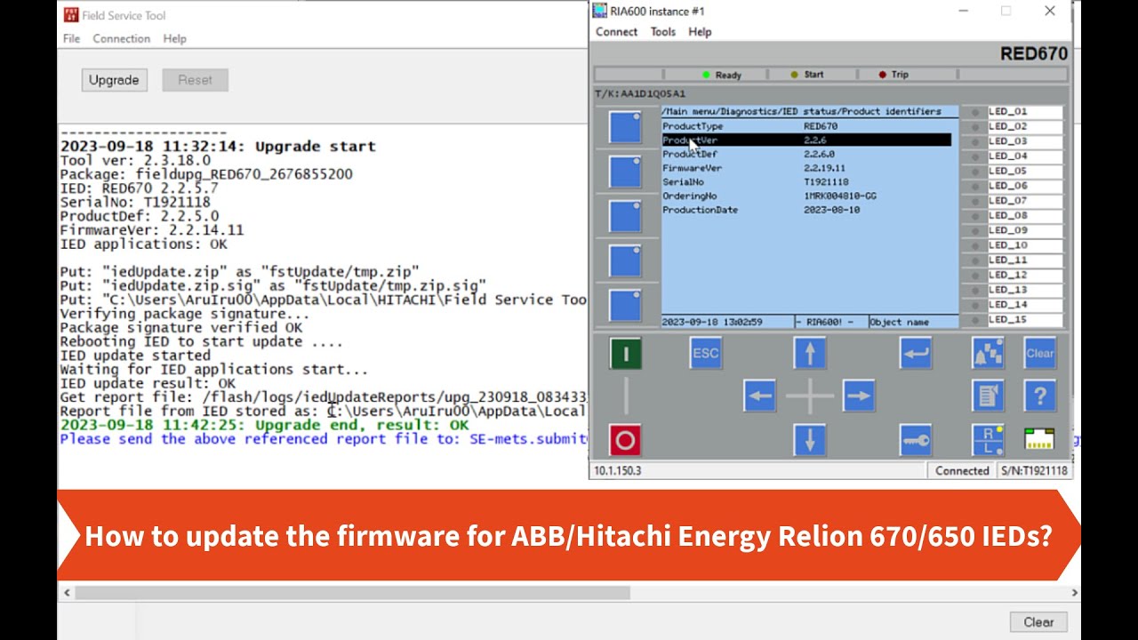The height and width of the screenshot is (640, 1138).
Task: Select the SerialNo T1921118 row
Action: click(806, 182)
